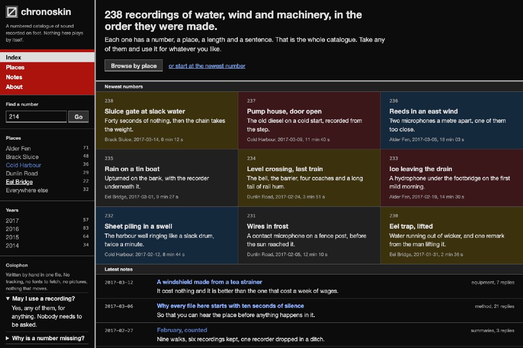
Task: Click 'Dunlin Road, 2017-02-24, 3 min 51 s' metadata
Action: coord(286,197)
